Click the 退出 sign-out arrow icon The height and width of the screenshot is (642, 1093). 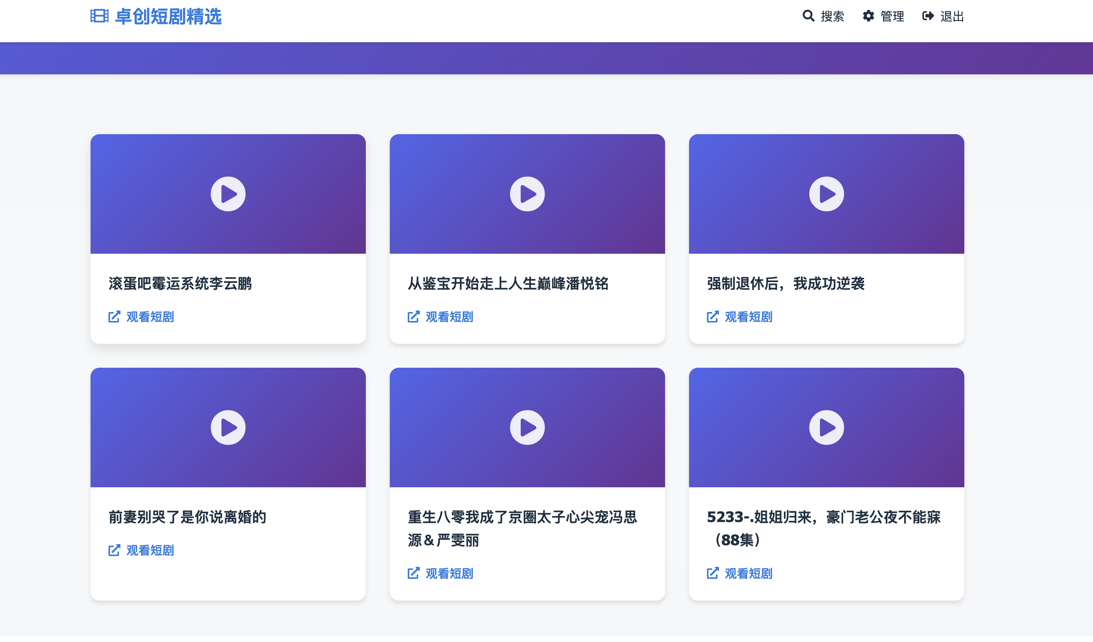tap(928, 16)
